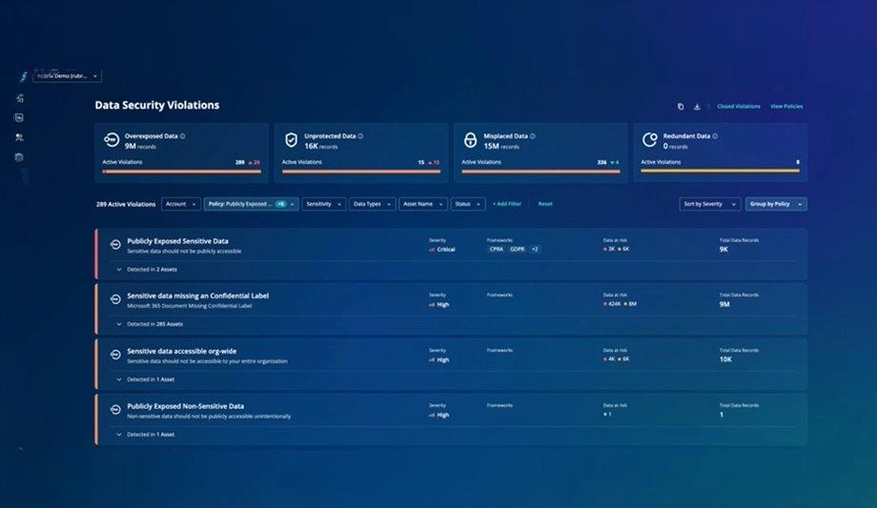The image size is (877, 508).
Task: Open the Data Types filter dropdown
Action: pyautogui.click(x=372, y=204)
